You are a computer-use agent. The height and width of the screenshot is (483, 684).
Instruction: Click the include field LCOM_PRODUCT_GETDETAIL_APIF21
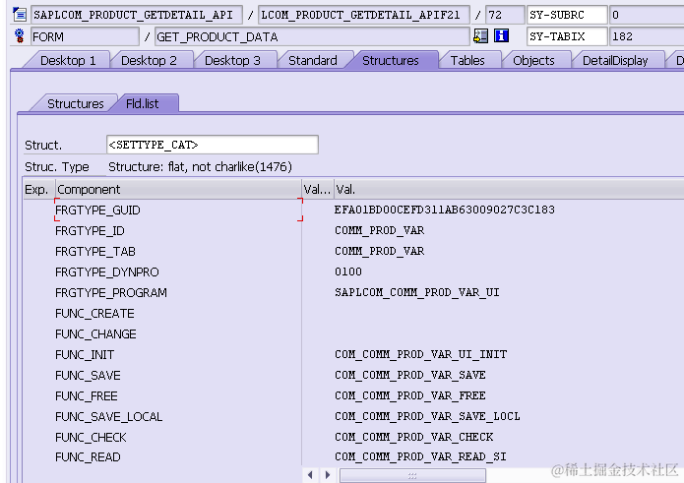click(x=364, y=15)
